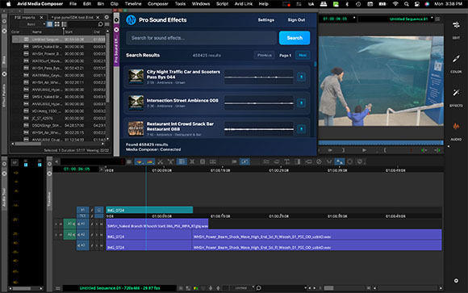Screen dimensions: 468x293
Task: Click City Night Traffic result thumbnail
Action: tap(136, 77)
